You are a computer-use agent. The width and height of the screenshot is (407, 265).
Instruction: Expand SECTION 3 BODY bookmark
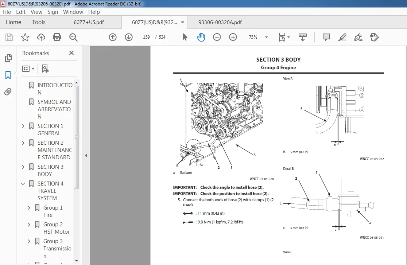point(23,167)
